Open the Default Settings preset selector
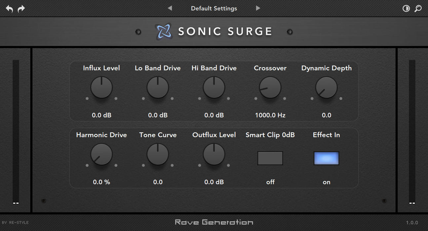428x231 pixels. [x=214, y=8]
